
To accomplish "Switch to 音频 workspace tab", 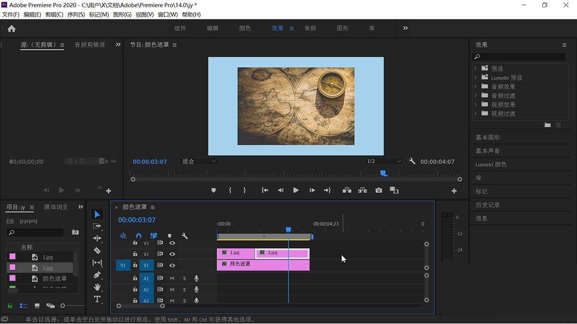I will pos(310,28).
